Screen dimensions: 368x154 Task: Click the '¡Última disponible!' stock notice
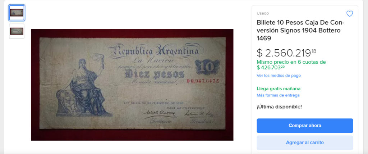coord(279,107)
